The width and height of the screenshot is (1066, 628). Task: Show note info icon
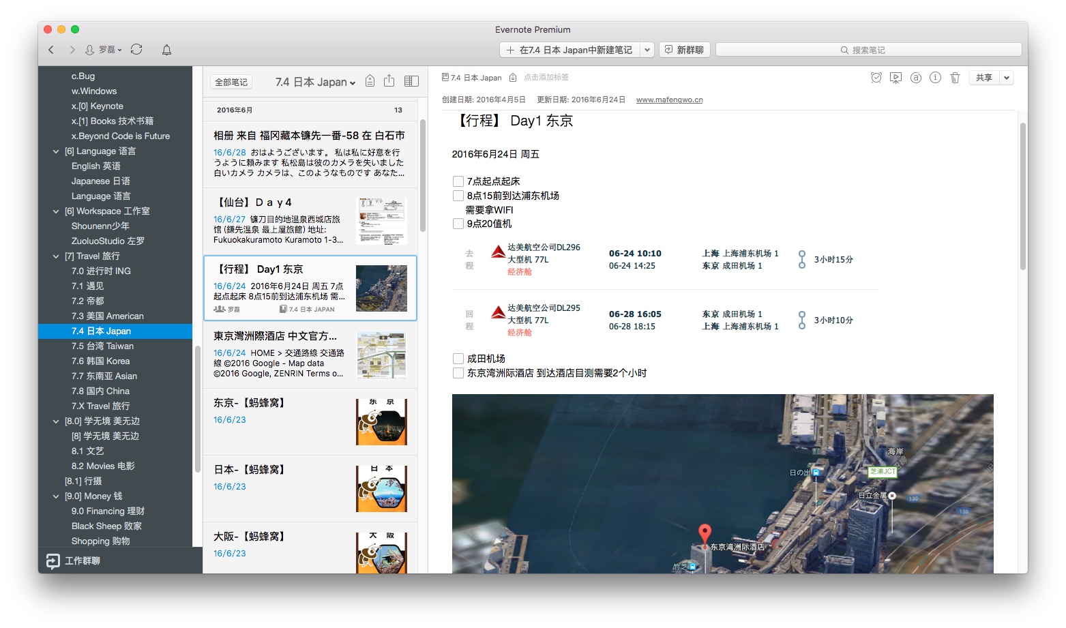coord(936,78)
